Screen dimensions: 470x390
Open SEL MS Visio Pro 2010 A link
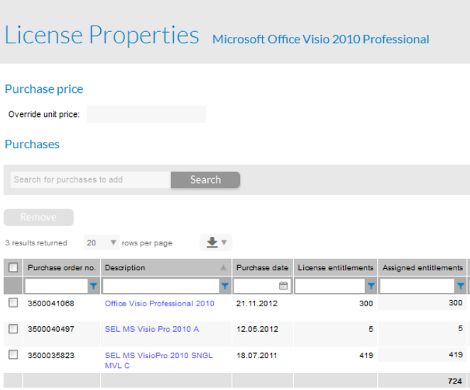(152, 329)
